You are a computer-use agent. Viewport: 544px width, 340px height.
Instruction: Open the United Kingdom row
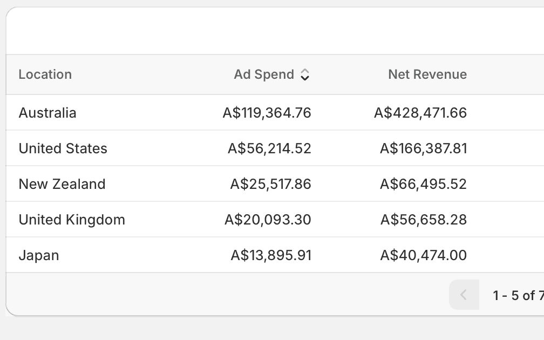pyautogui.click(x=275, y=219)
